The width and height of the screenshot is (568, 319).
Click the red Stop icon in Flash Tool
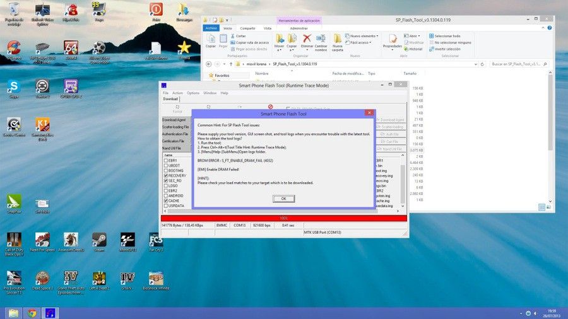(x=270, y=107)
